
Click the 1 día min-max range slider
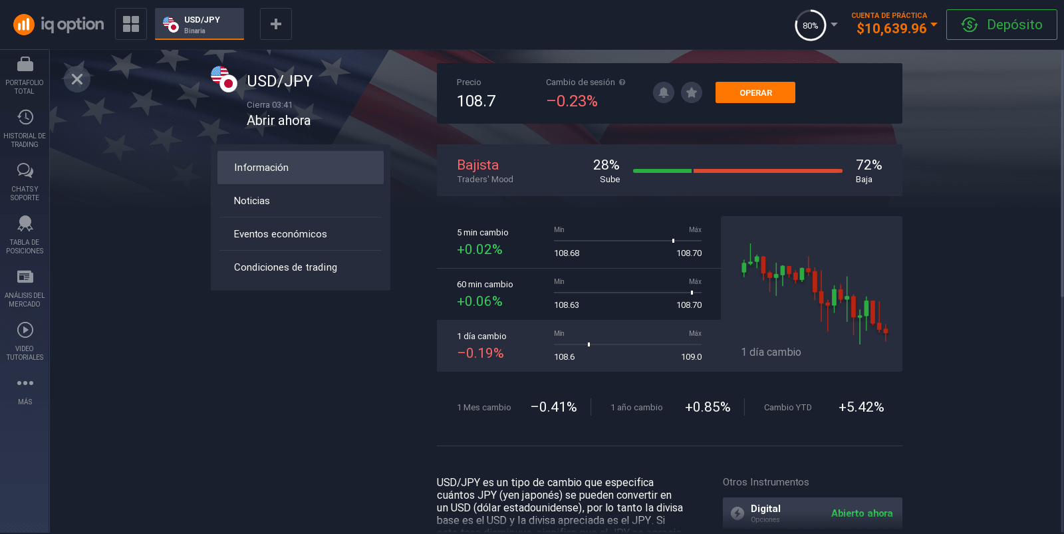click(628, 344)
